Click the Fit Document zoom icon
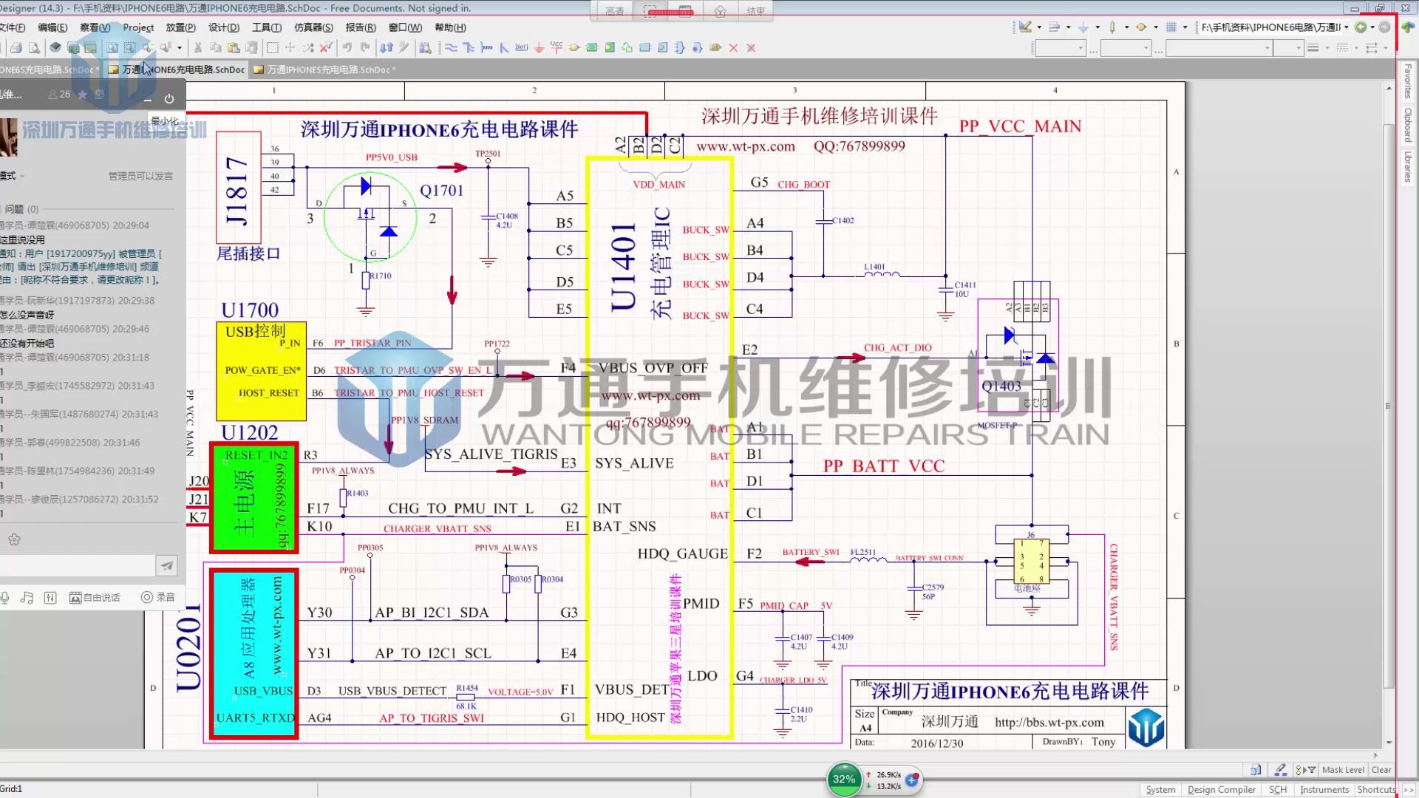The height and width of the screenshot is (798, 1419). coord(112,48)
